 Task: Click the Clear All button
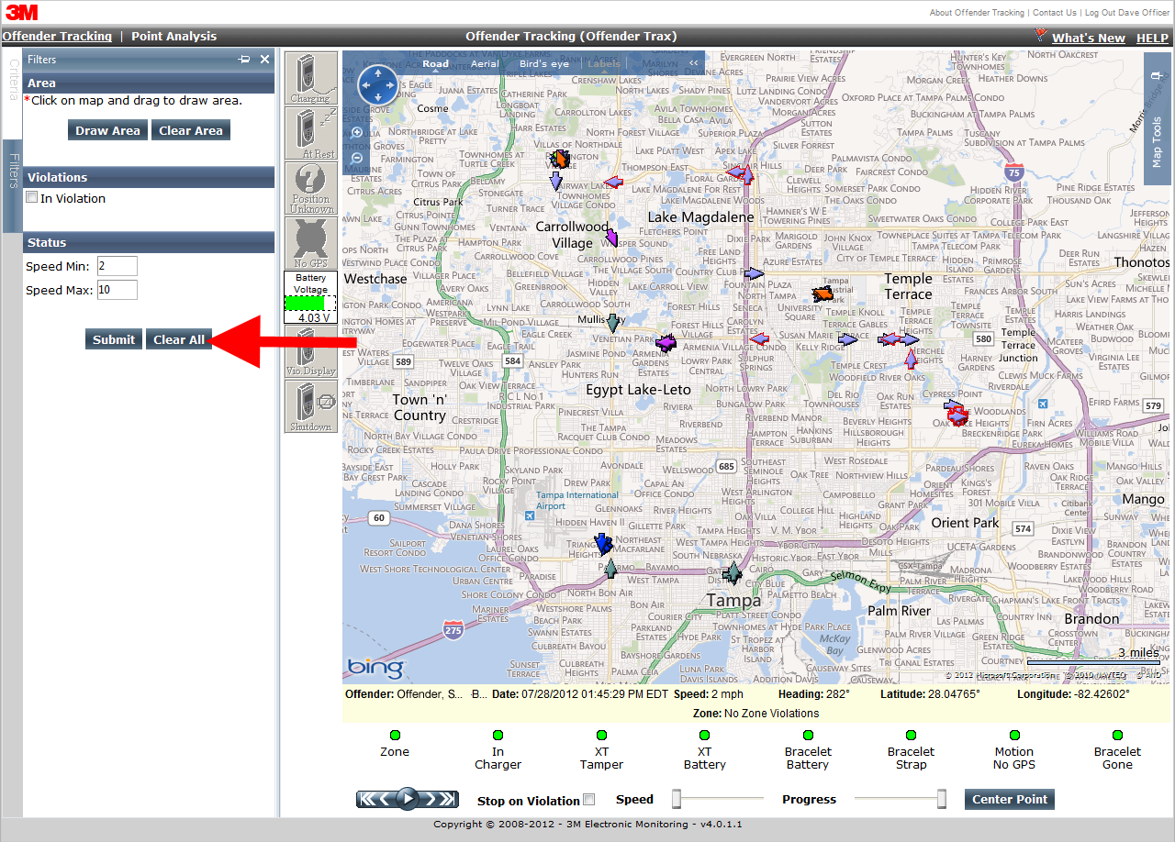click(x=179, y=339)
